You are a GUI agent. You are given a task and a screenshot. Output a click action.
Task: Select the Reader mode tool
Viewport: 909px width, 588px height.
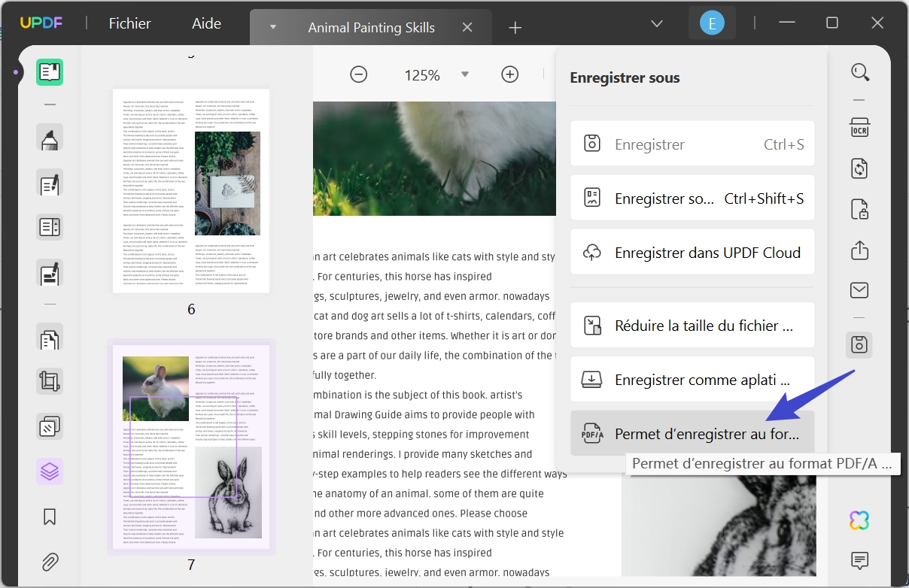pyautogui.click(x=50, y=72)
